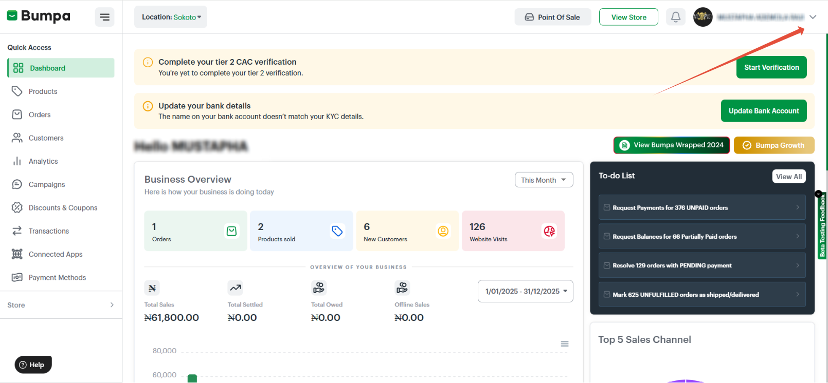Open the 1/01/2025 - 31/12/2025 date range

[x=525, y=291]
